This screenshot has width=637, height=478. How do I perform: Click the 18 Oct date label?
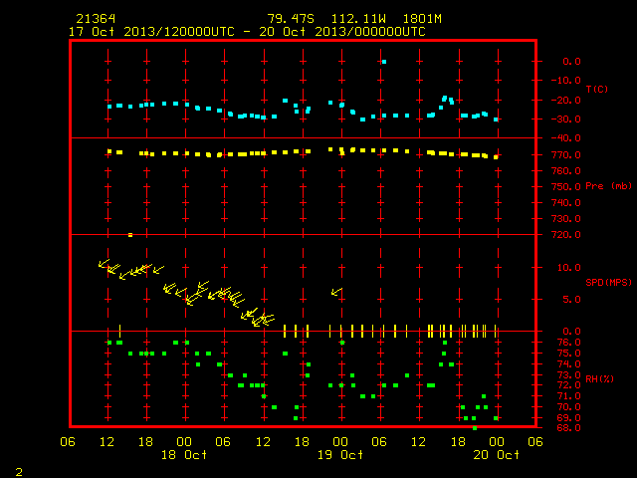(x=184, y=455)
